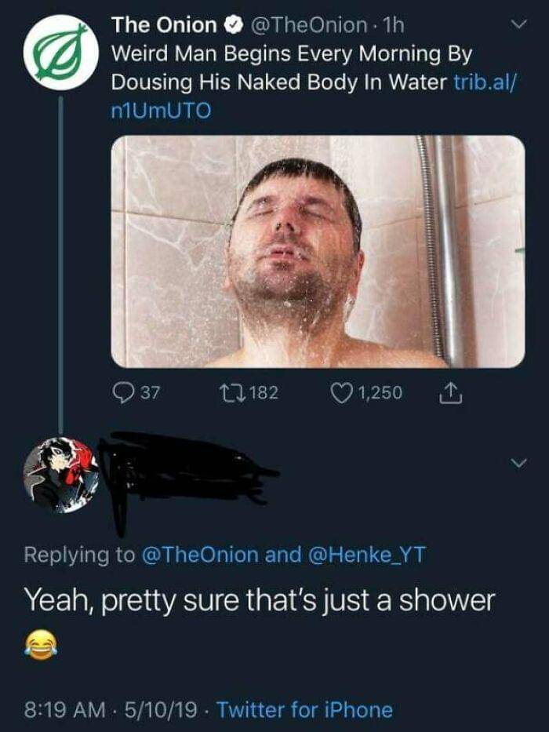
Task: View the shower photo in full
Action: click(318, 251)
